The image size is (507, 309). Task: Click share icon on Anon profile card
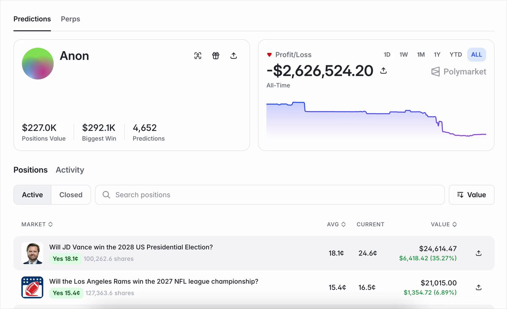pos(233,56)
